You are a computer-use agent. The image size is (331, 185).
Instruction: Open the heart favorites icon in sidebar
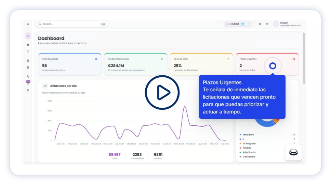(x=28, y=51)
